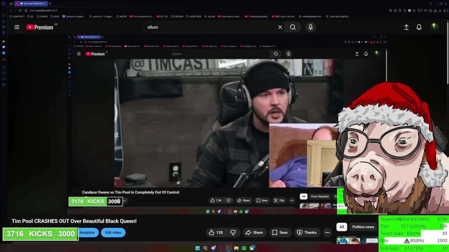Open 'Good Morning Brit...' bookmark
This screenshot has width=449, height=252.
pos(338,16)
